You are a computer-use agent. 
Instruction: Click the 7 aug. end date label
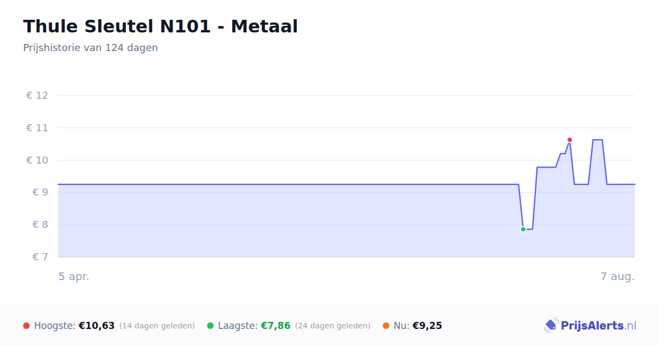click(618, 277)
